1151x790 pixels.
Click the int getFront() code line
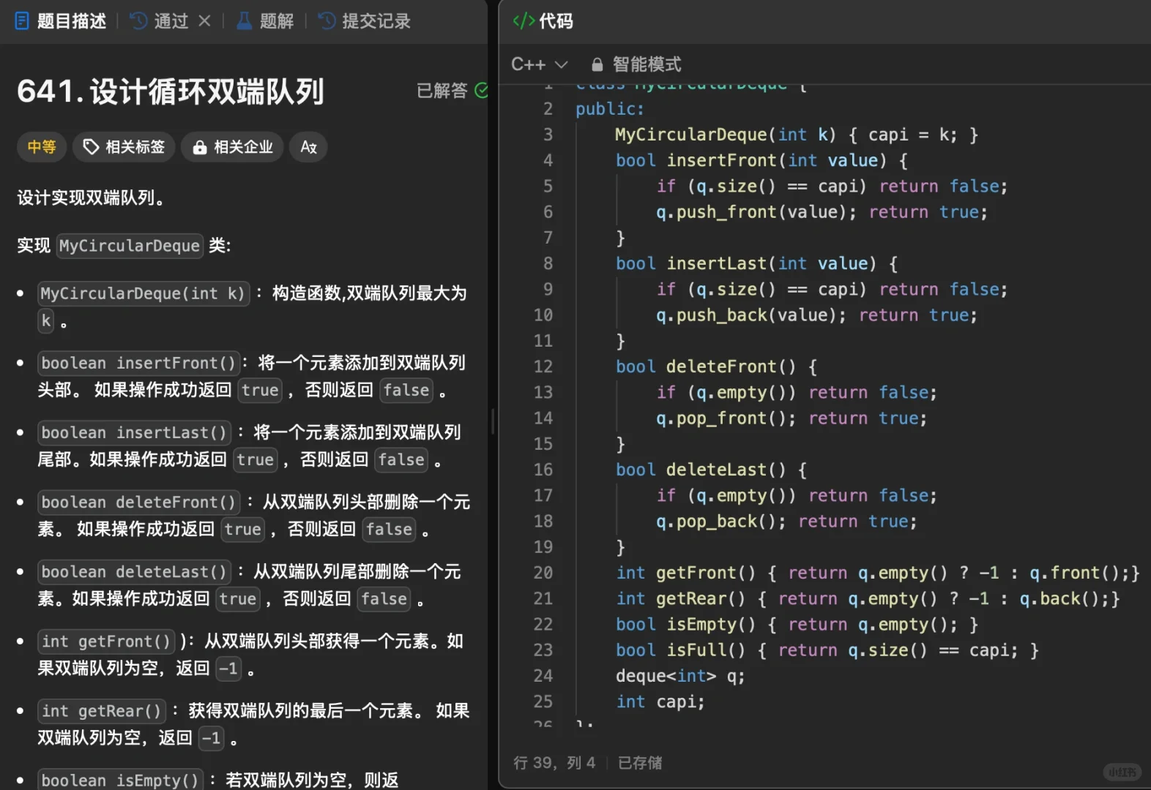click(x=877, y=573)
